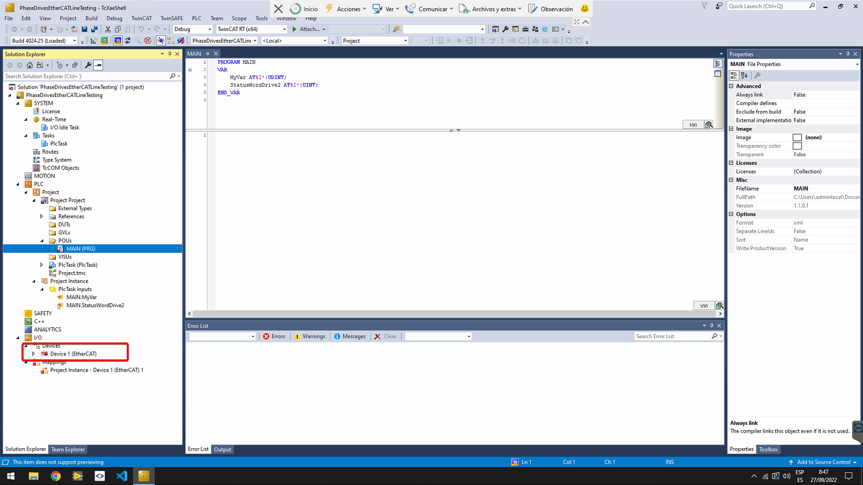Click the TwinCAT Toggle Free Run icon

click(147, 41)
